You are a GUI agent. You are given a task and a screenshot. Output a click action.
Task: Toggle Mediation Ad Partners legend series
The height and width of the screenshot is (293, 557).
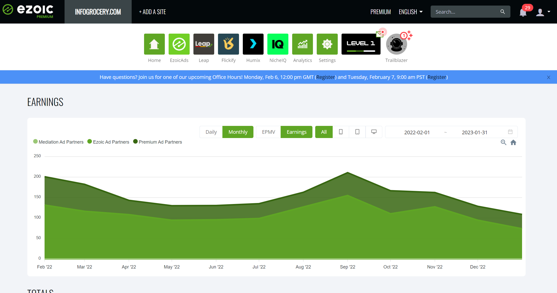coord(58,142)
